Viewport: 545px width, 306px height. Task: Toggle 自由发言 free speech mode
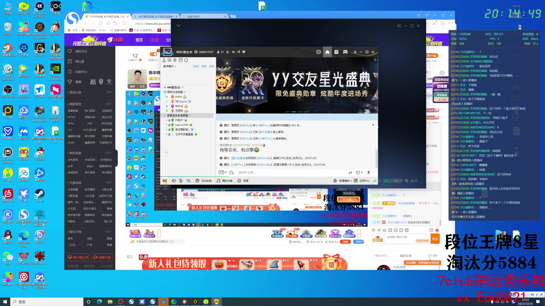click(x=204, y=181)
